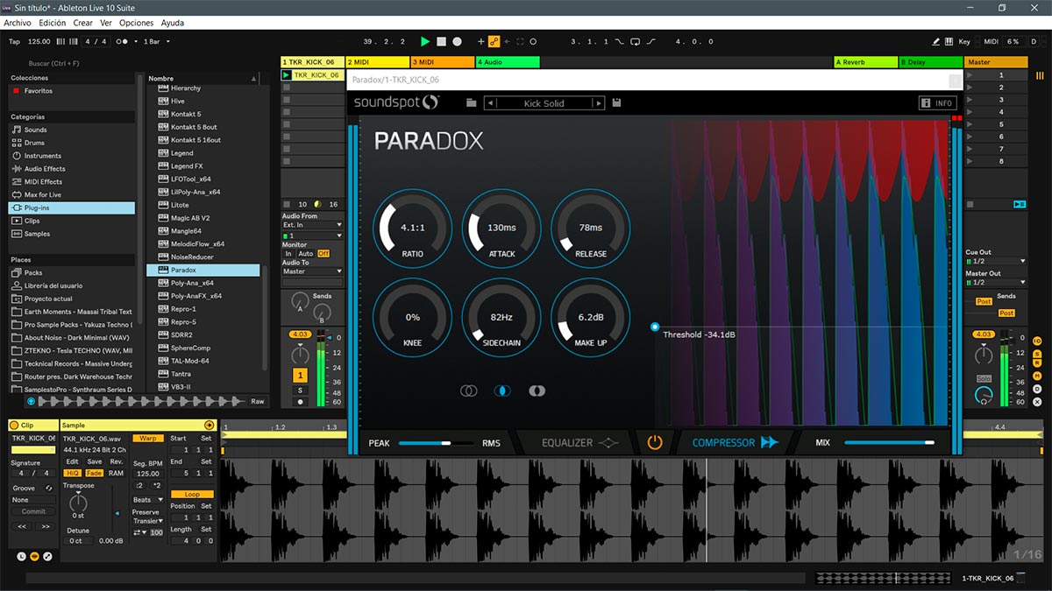The width and height of the screenshot is (1052, 591).
Task: Open the Ext. In Audio From dropdown
Action: tap(312, 225)
